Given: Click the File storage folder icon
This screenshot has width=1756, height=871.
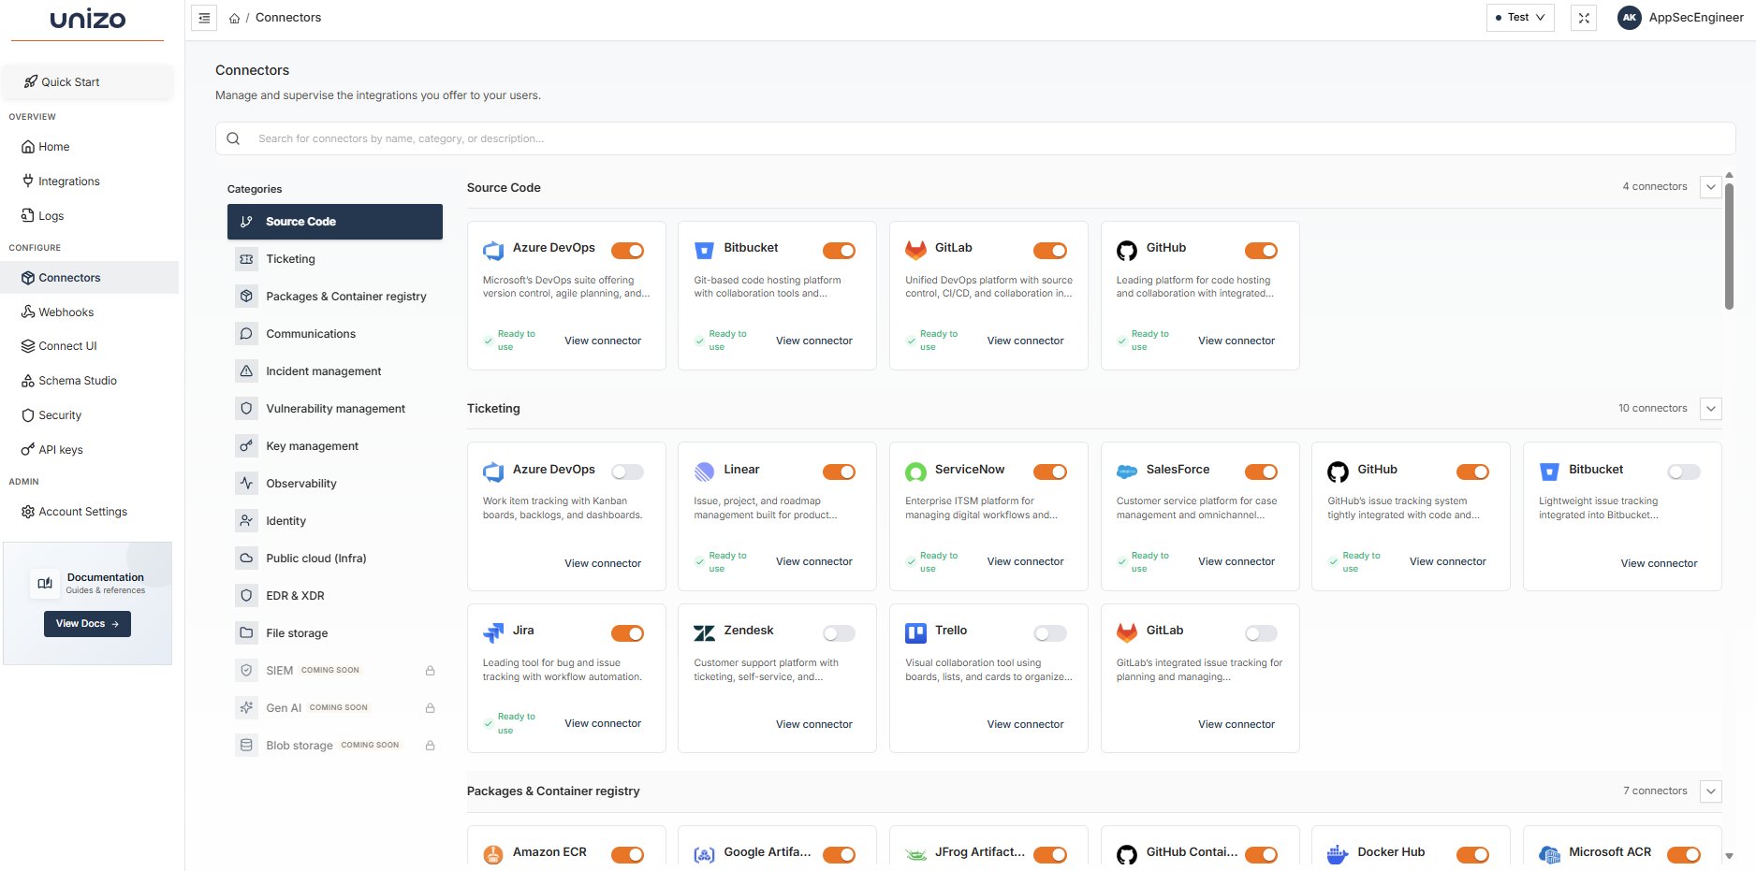Looking at the screenshot, I should 246,633.
